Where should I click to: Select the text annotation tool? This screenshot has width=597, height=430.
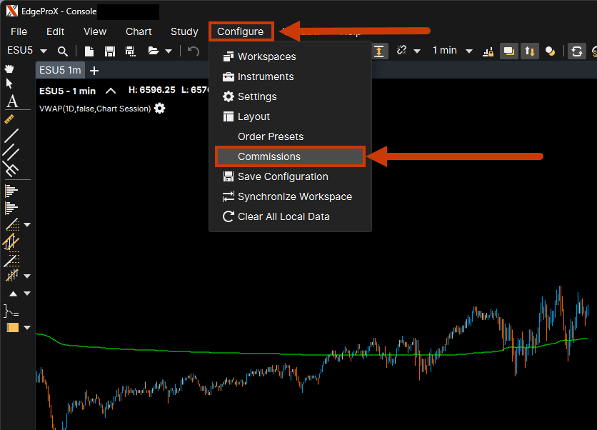[x=11, y=101]
